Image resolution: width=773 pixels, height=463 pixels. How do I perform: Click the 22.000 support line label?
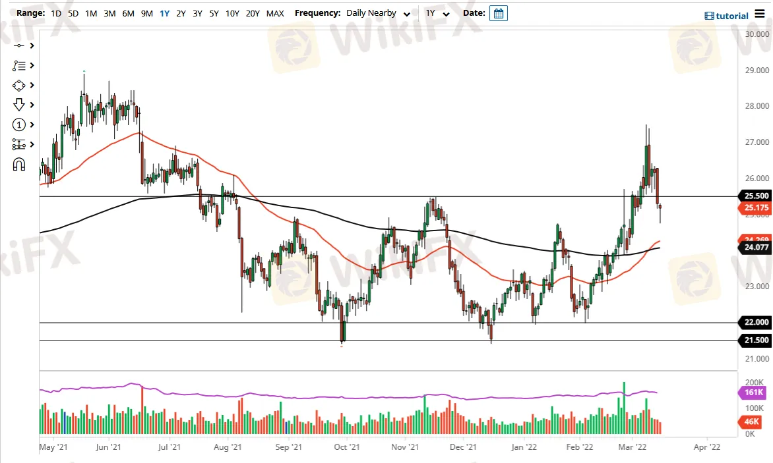(x=755, y=322)
